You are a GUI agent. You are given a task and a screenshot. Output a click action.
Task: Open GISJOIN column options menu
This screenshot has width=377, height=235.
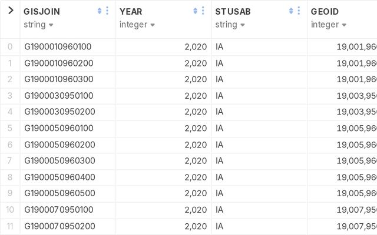(x=107, y=11)
